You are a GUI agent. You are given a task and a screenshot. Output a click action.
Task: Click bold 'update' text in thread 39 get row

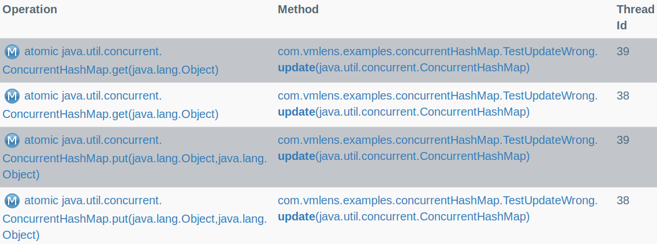click(296, 68)
